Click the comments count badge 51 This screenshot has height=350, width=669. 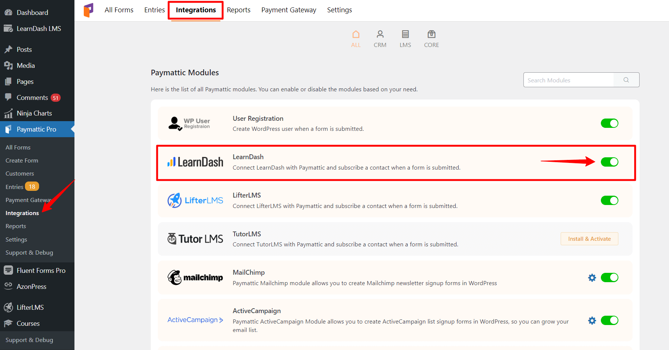point(55,98)
